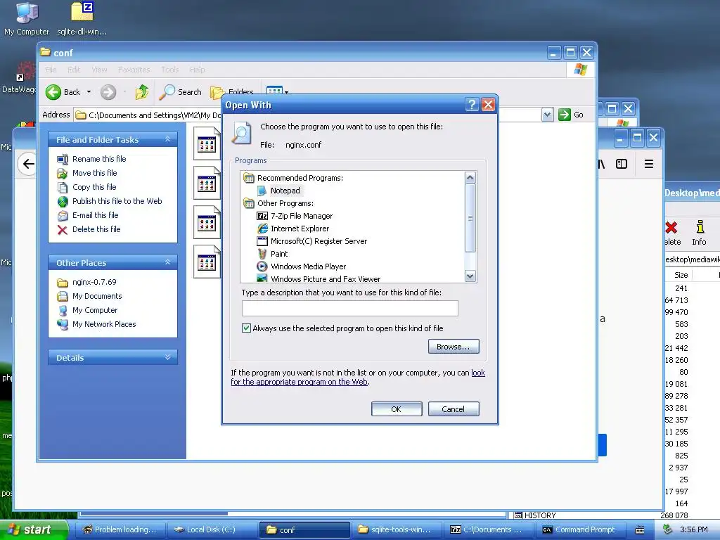720x540 pixels.
Task: Click the Paint brush-cup icon
Action: point(262,254)
